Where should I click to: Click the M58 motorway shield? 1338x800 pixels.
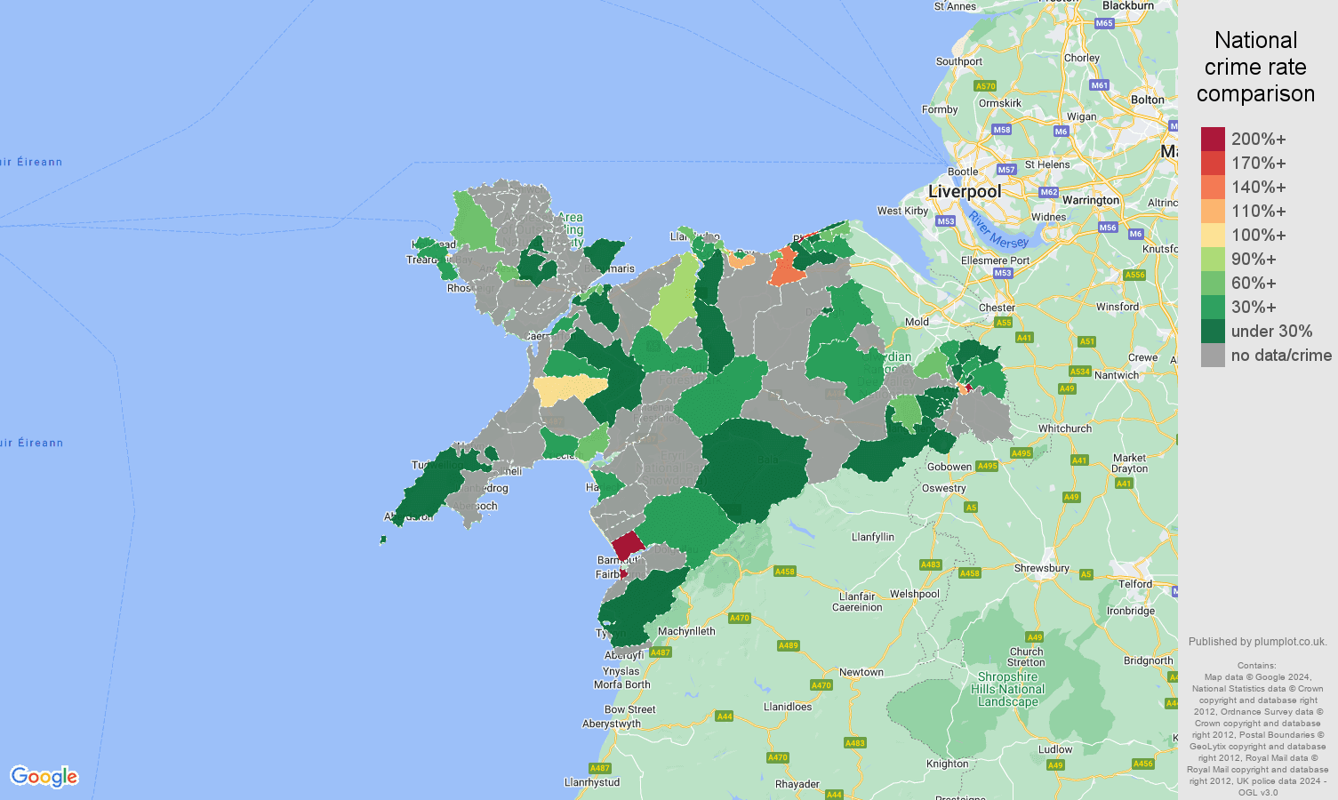click(x=1002, y=130)
